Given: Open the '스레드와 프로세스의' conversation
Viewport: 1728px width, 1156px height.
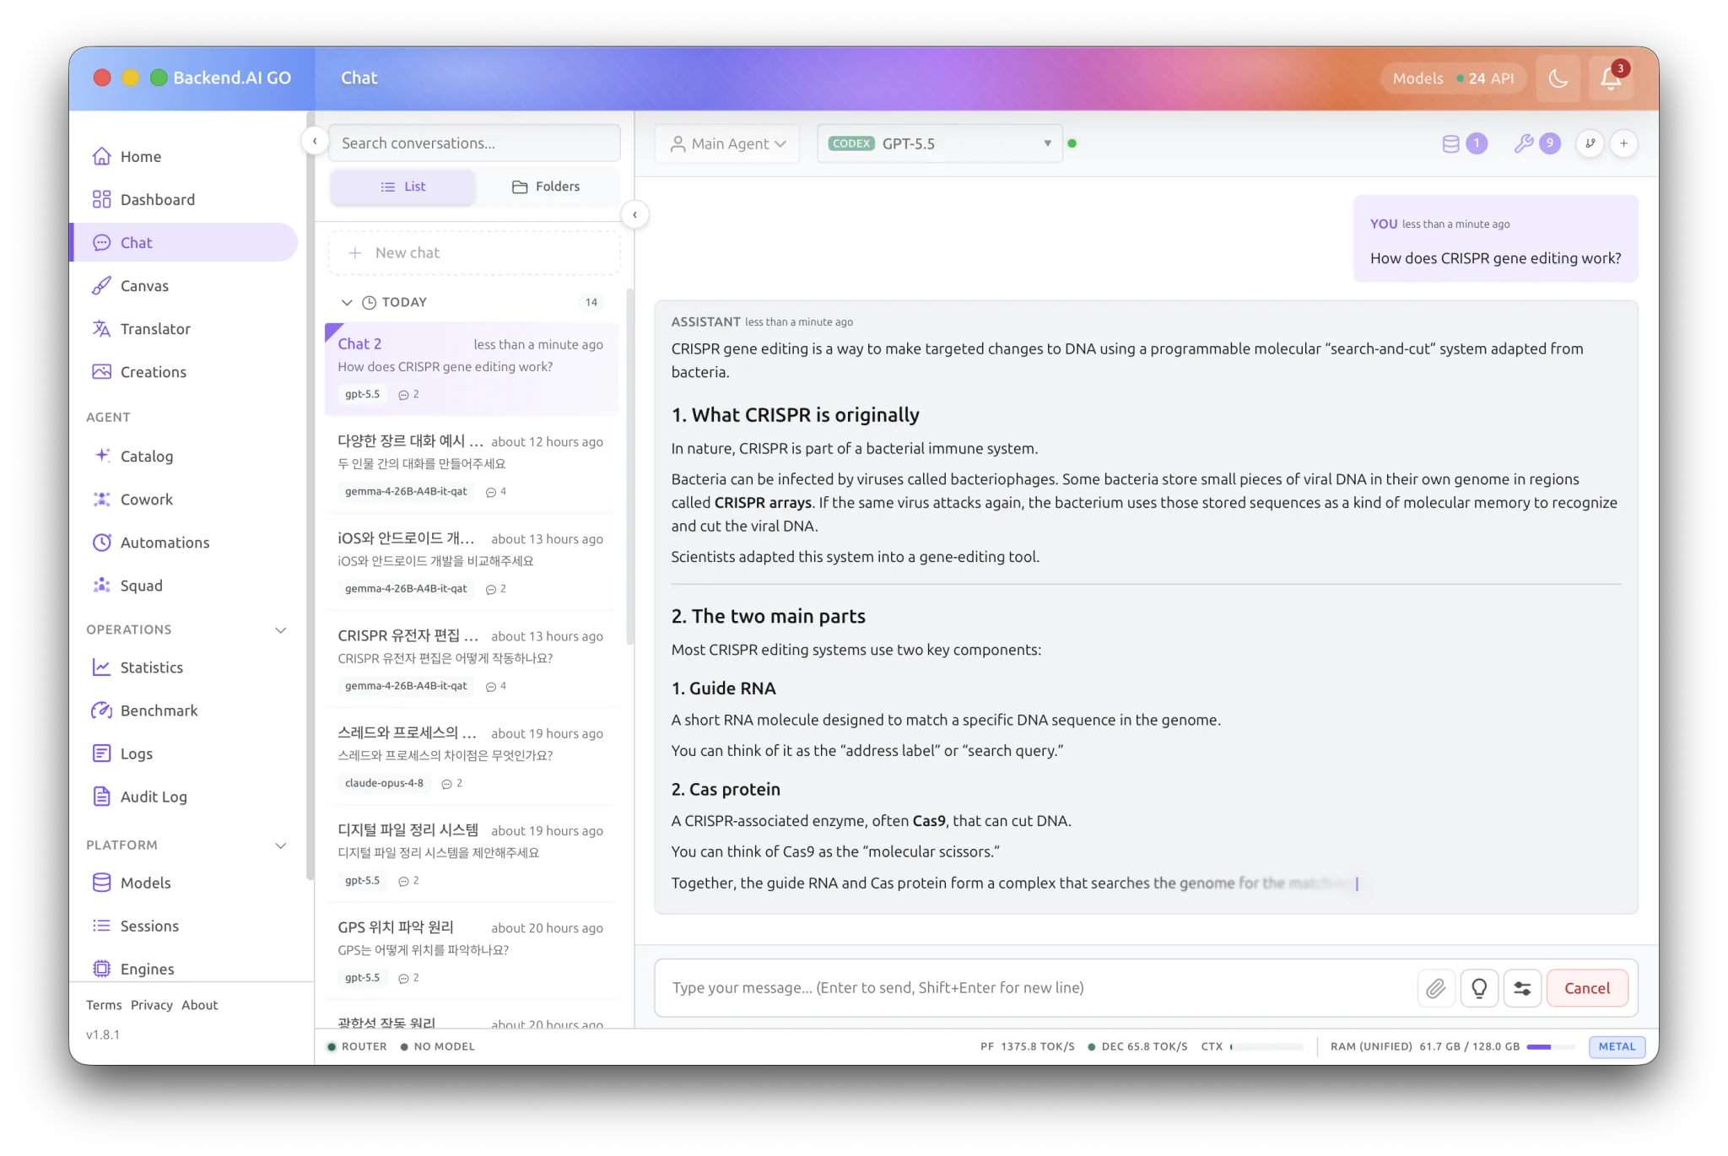Looking at the screenshot, I should [471, 756].
